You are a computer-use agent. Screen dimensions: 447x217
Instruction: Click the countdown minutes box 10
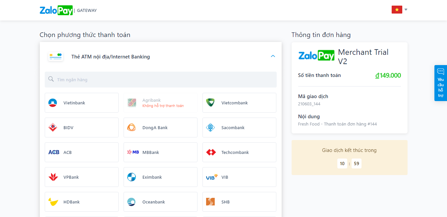click(x=342, y=163)
